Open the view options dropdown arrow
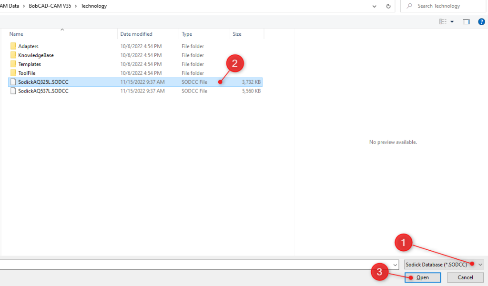The width and height of the screenshot is (488, 286). [452, 21]
